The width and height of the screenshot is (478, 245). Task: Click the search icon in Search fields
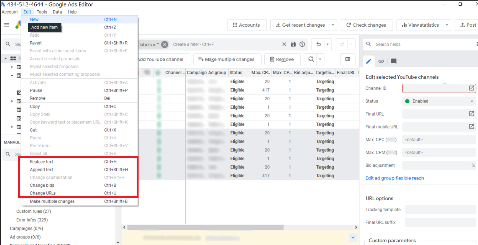pyautogui.click(x=369, y=44)
